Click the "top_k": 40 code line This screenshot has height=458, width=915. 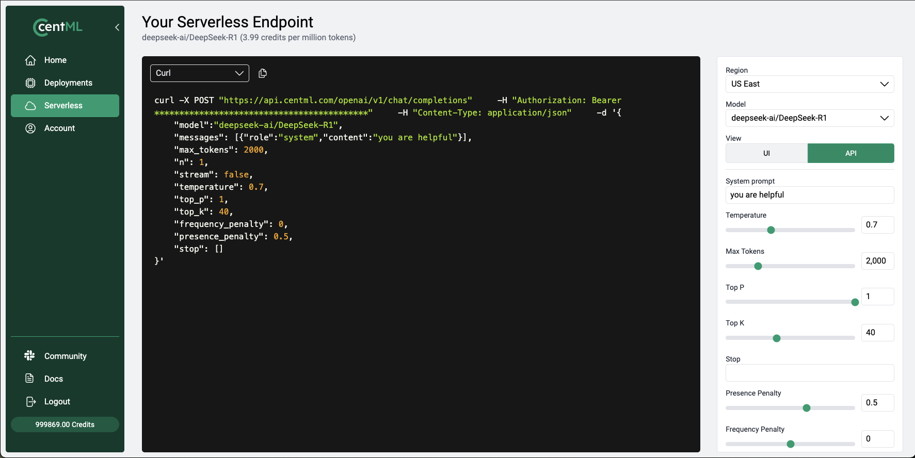[x=203, y=212]
